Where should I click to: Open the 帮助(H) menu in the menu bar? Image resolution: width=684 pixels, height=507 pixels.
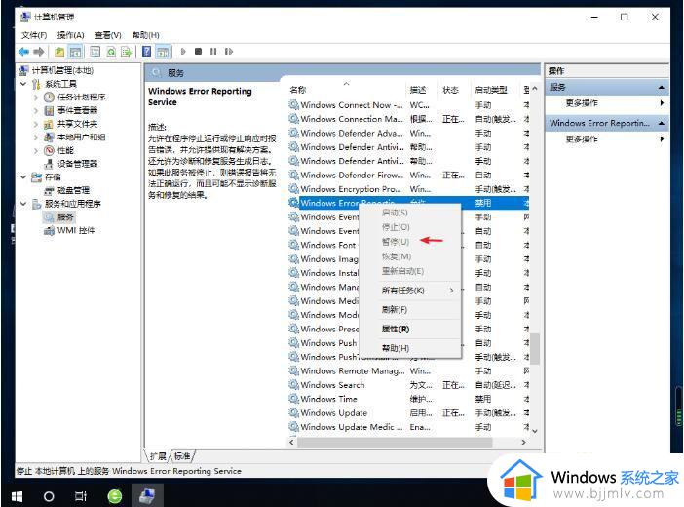pyautogui.click(x=146, y=35)
